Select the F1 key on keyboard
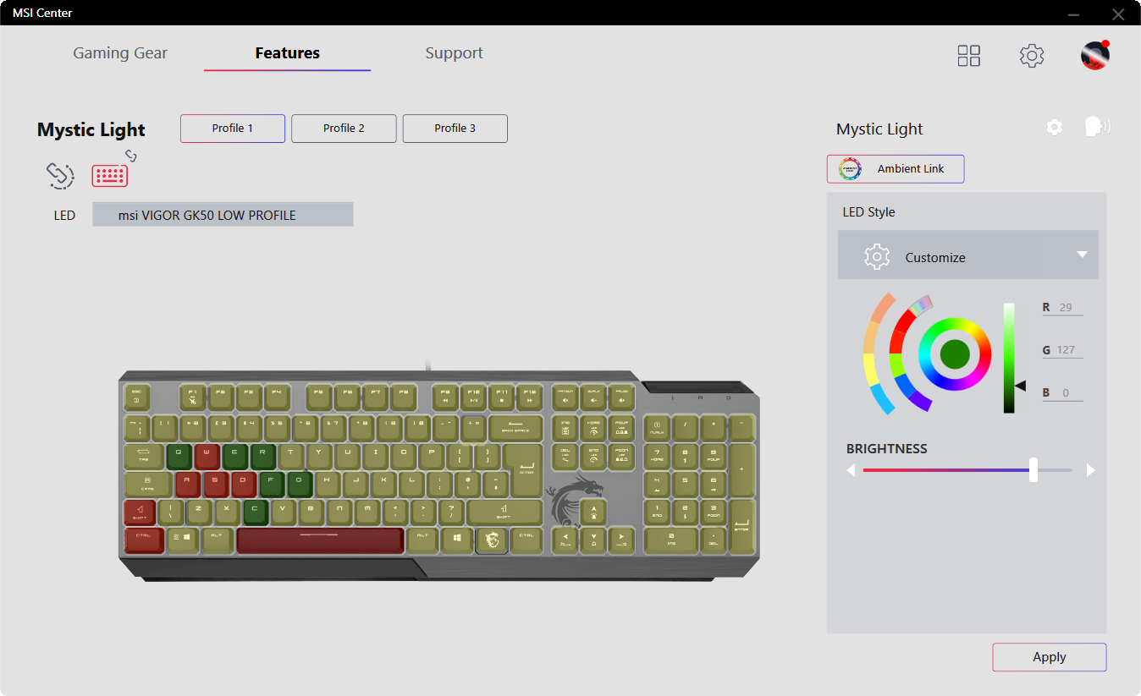This screenshot has width=1141, height=696. point(192,396)
